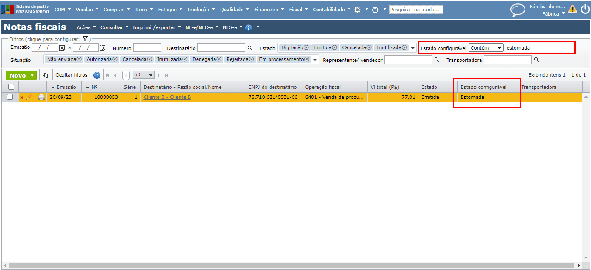Click the Fábrica de m... link
The image size is (591, 270).
(x=547, y=7)
